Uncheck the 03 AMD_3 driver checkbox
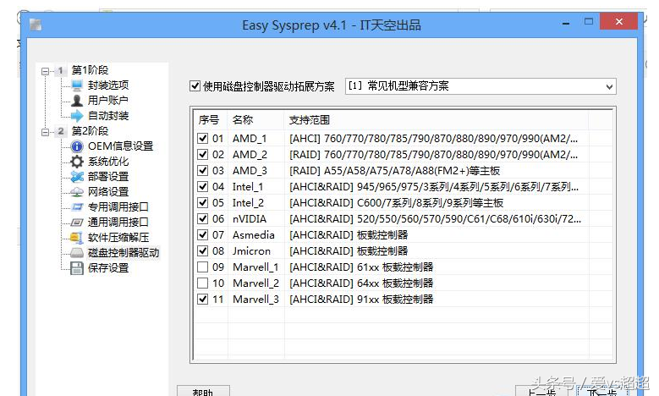Image resolution: width=659 pixels, height=396 pixels. (x=202, y=170)
